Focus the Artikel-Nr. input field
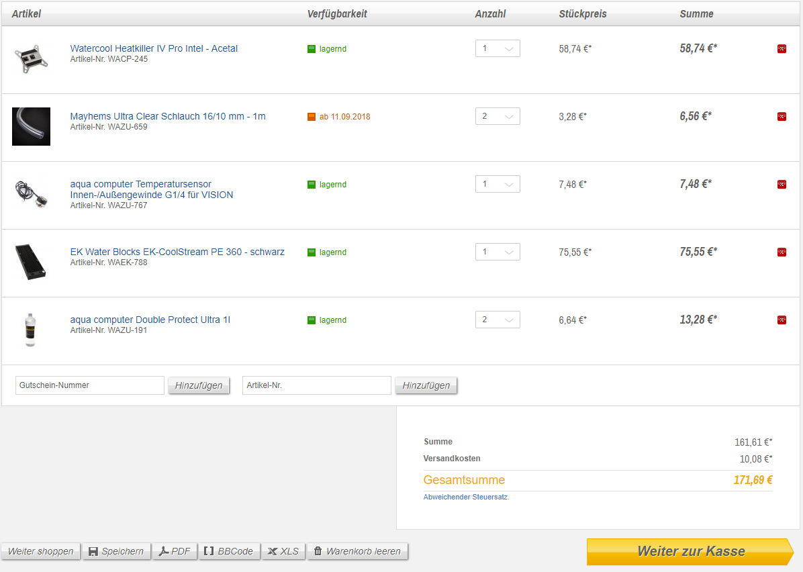 [316, 385]
